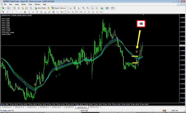Switch to the GBPUSD,M15 chart tab
The image size is (186, 113).
click(x=19, y=107)
